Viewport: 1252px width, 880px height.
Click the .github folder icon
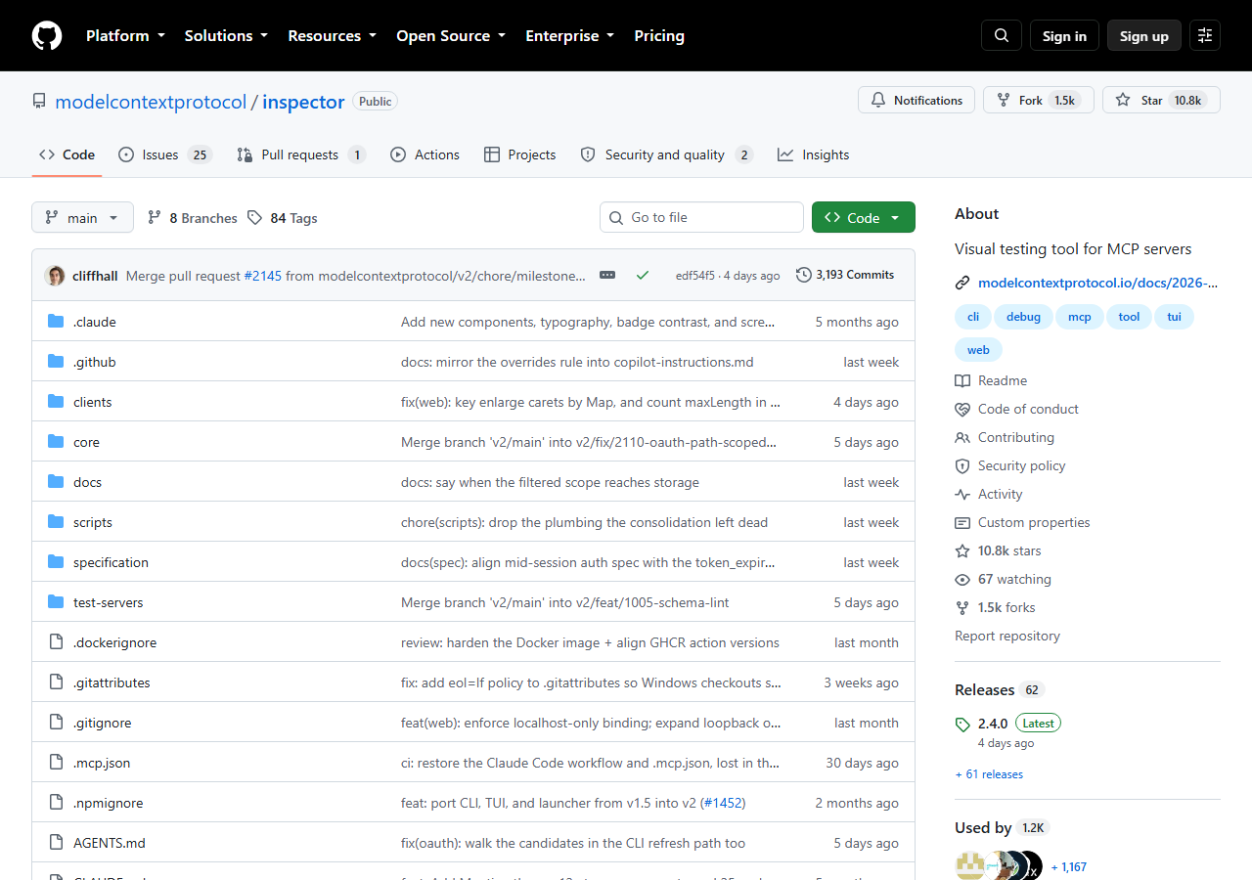pos(56,362)
